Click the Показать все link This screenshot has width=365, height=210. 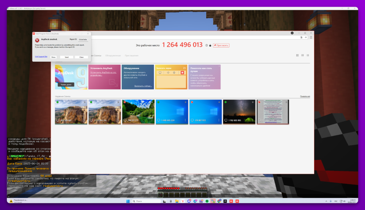[x=305, y=96]
